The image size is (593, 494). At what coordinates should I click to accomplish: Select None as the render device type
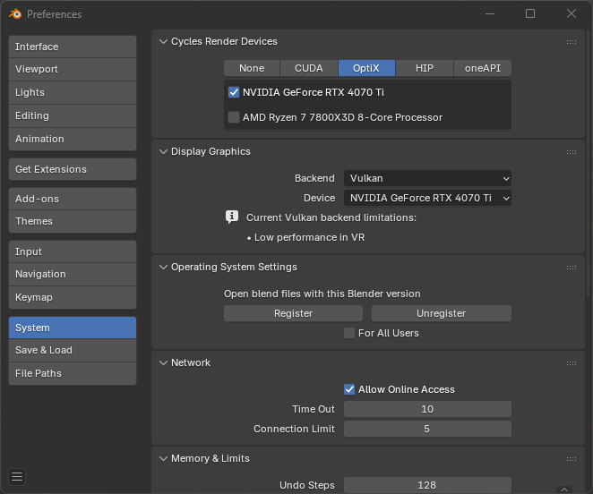252,68
